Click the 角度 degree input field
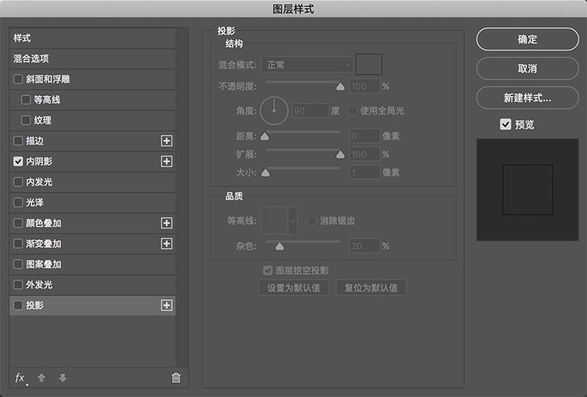 (310, 111)
